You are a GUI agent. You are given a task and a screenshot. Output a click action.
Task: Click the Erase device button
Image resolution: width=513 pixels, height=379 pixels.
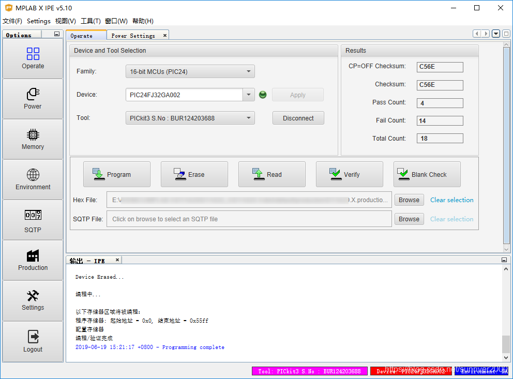pyautogui.click(x=194, y=174)
